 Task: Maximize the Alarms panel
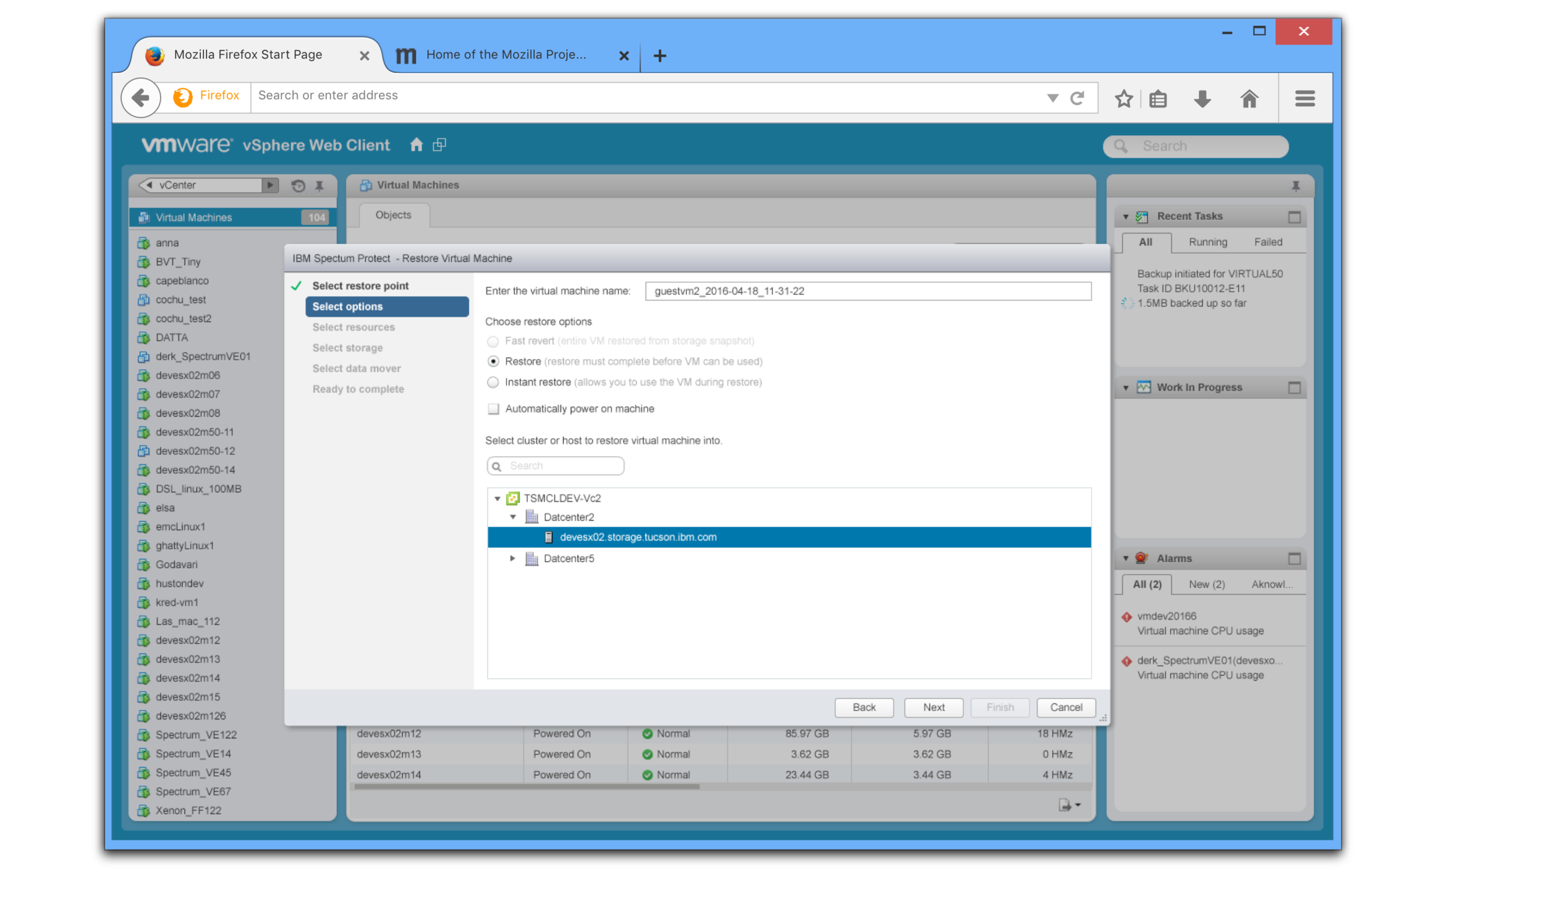pos(1294,559)
